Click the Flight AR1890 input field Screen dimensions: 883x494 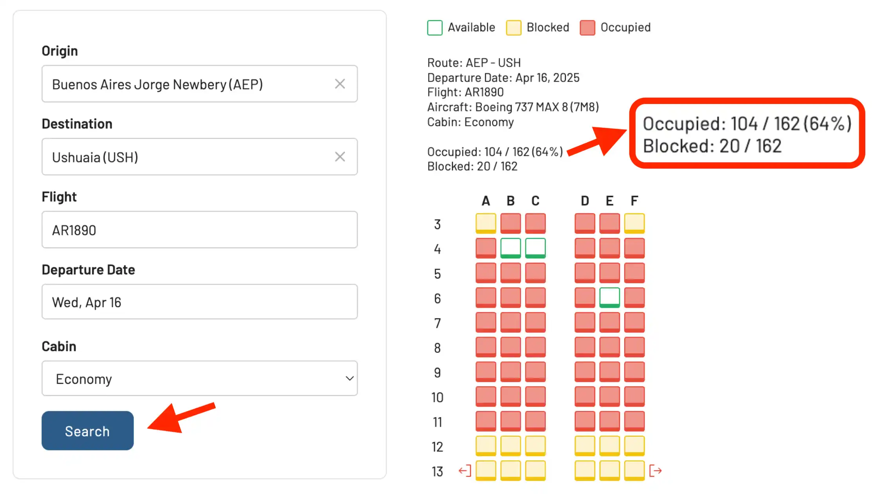[200, 230]
